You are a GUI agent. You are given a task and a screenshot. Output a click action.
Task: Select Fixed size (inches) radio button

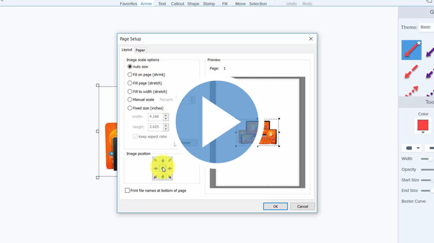point(130,108)
